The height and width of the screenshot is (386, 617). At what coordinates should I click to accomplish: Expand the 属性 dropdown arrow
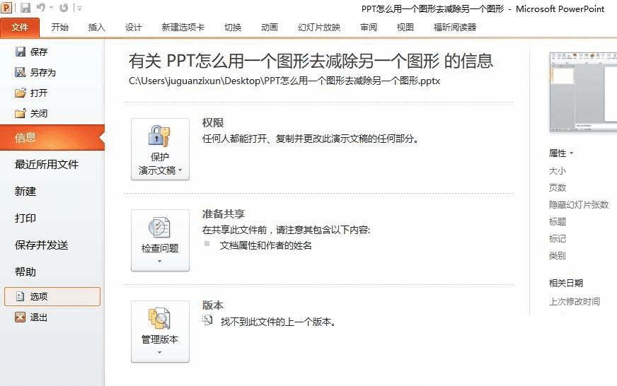click(571, 153)
